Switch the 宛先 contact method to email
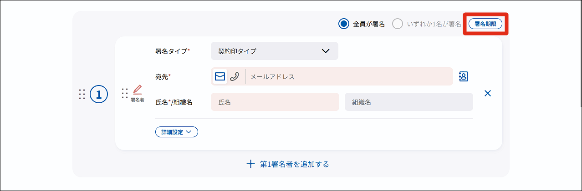 (x=220, y=76)
